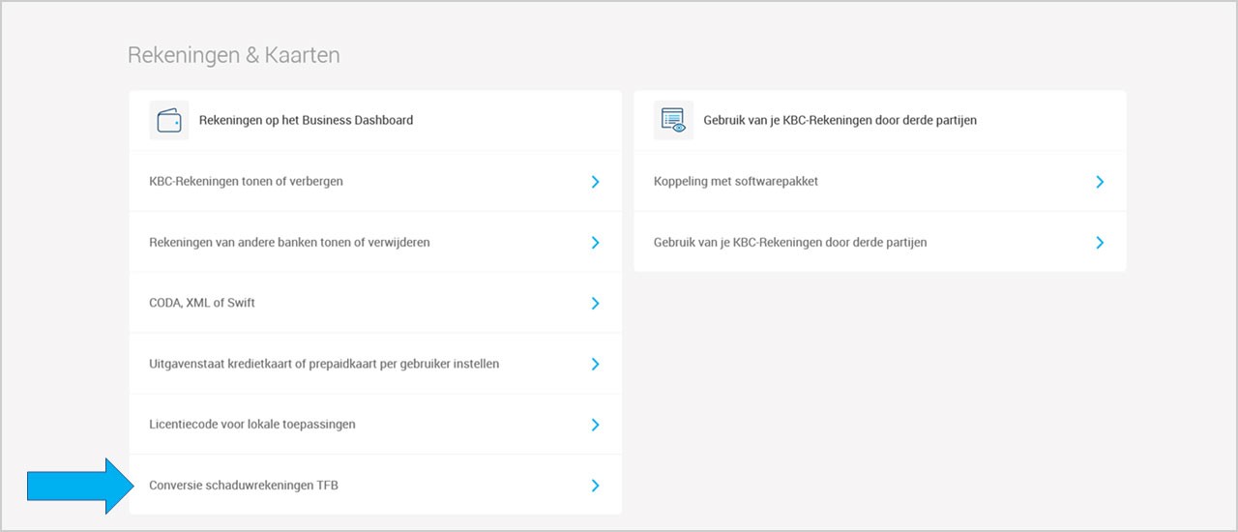The height and width of the screenshot is (532, 1238).
Task: Open KBC-Rekeningen tonen of verbergen
Action: point(375,181)
